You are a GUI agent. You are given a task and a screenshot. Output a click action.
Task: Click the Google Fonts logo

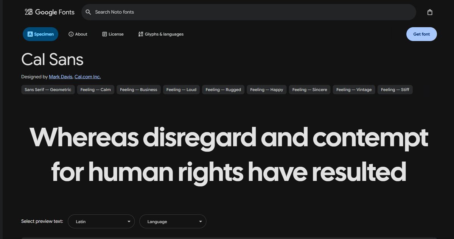pos(50,12)
